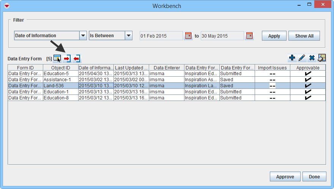Open the start date calendar picker
334x189 pixels.
188,36
